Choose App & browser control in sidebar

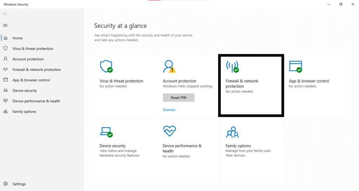point(31,80)
